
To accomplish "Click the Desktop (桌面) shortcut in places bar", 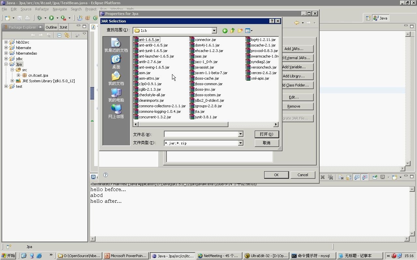I will tap(116, 62).
